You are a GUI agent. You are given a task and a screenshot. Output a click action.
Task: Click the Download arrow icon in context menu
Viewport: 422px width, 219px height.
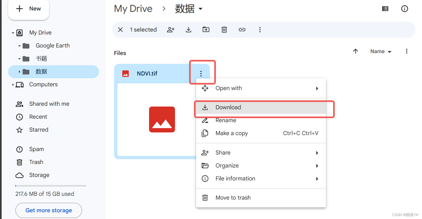tap(205, 107)
